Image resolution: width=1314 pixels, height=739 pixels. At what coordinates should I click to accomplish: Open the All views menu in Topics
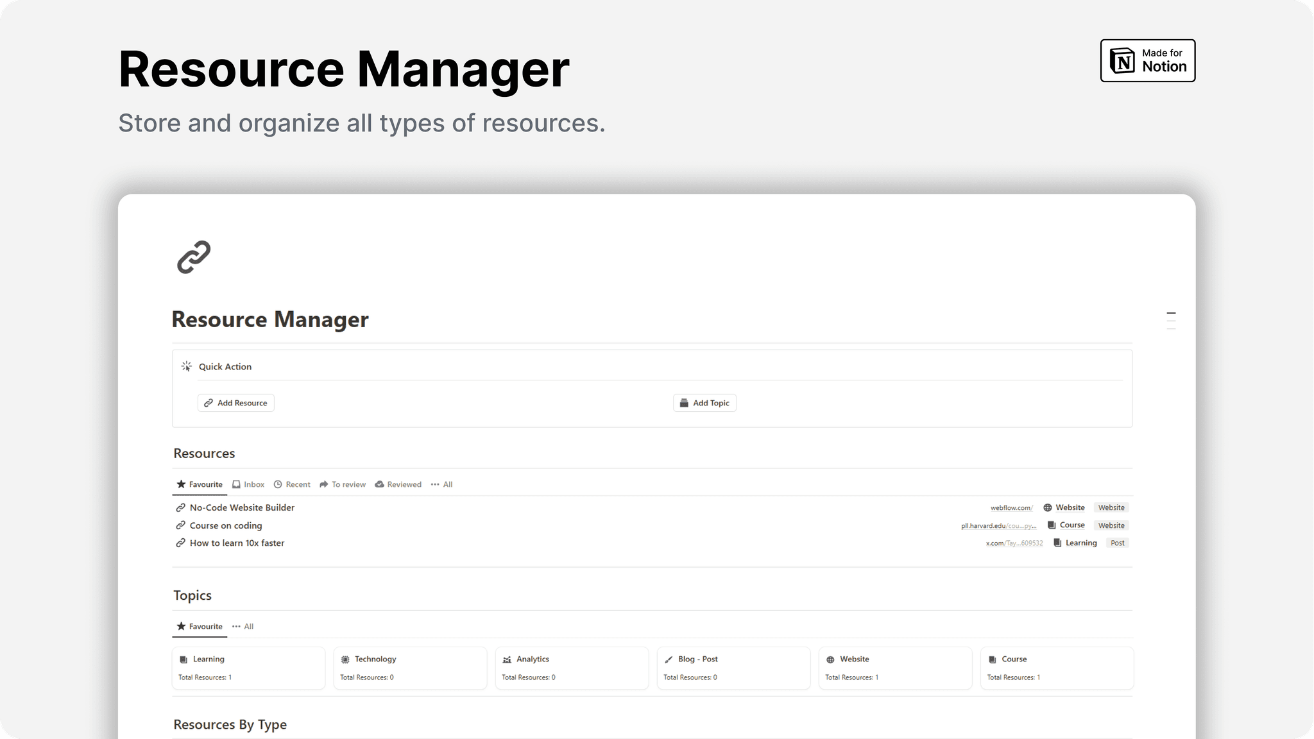tap(243, 626)
